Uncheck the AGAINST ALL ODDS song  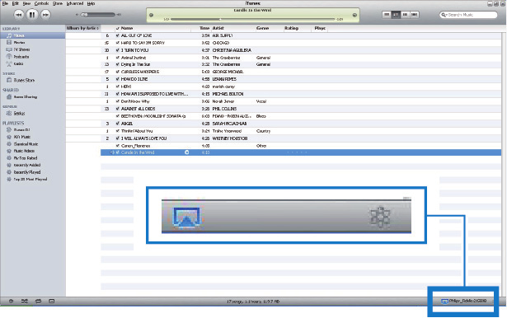pos(118,109)
